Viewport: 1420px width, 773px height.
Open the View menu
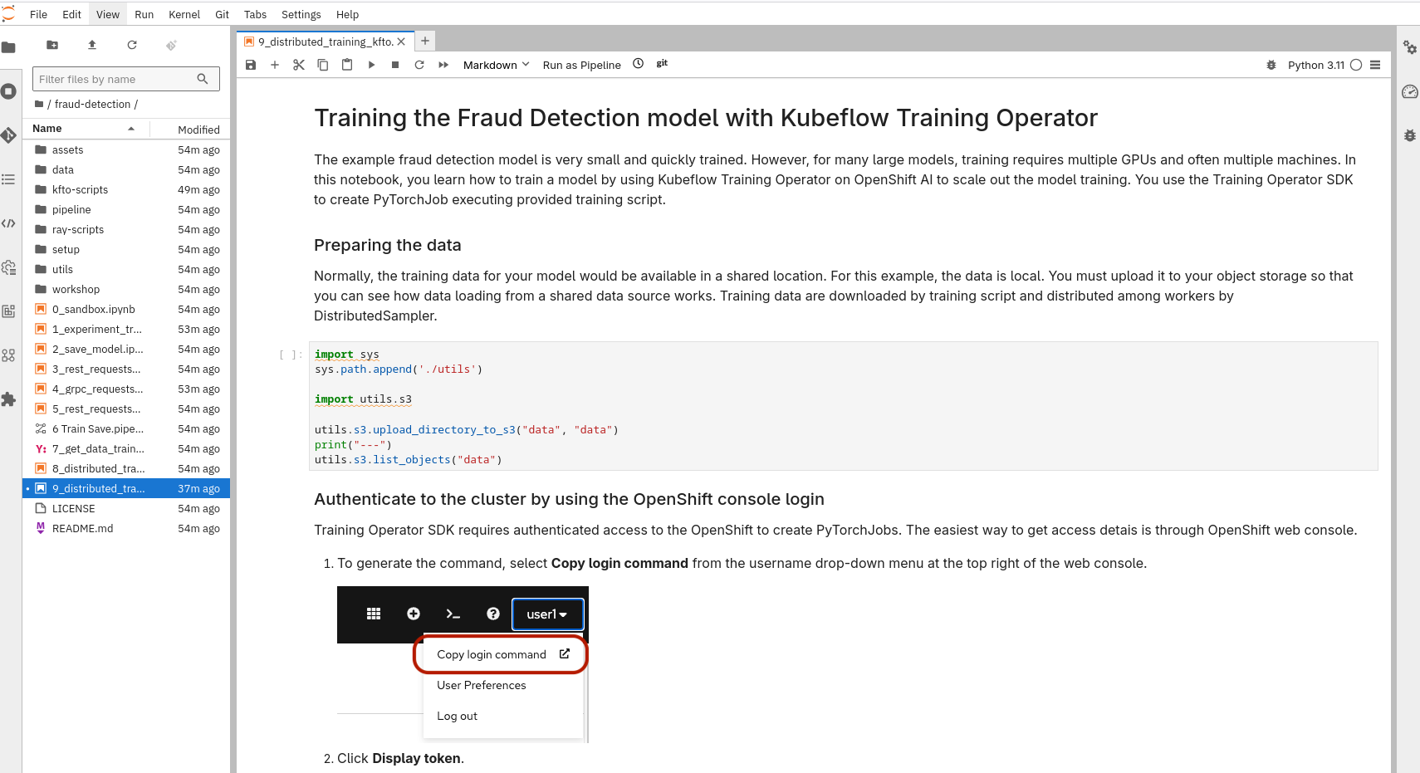click(x=108, y=14)
